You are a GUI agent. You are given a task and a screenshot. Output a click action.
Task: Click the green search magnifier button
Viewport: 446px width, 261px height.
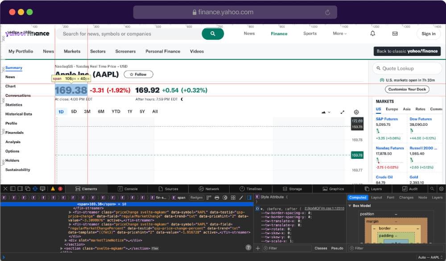[x=213, y=33]
